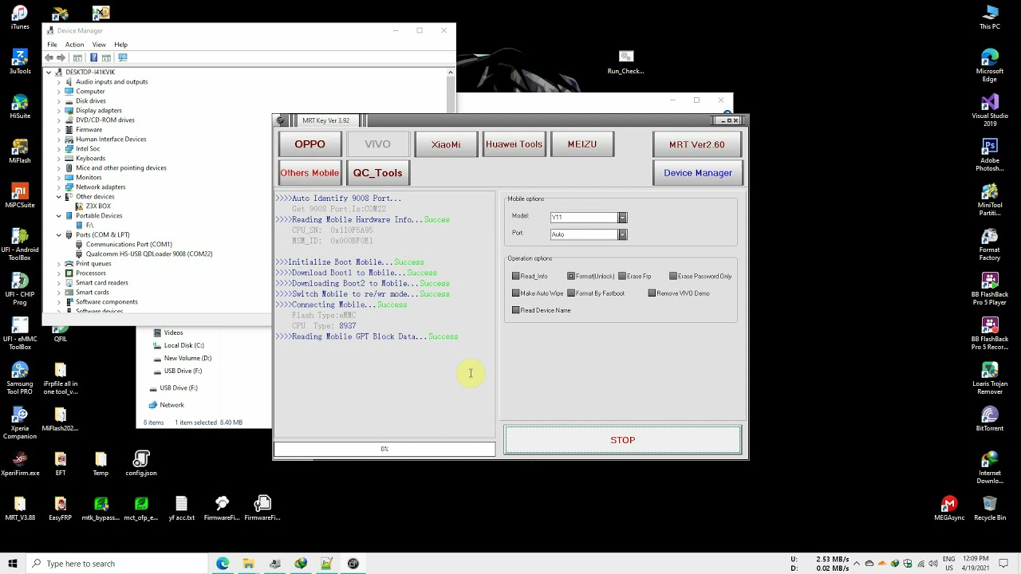Enable the Make Auto Wipe checkbox

[516, 293]
